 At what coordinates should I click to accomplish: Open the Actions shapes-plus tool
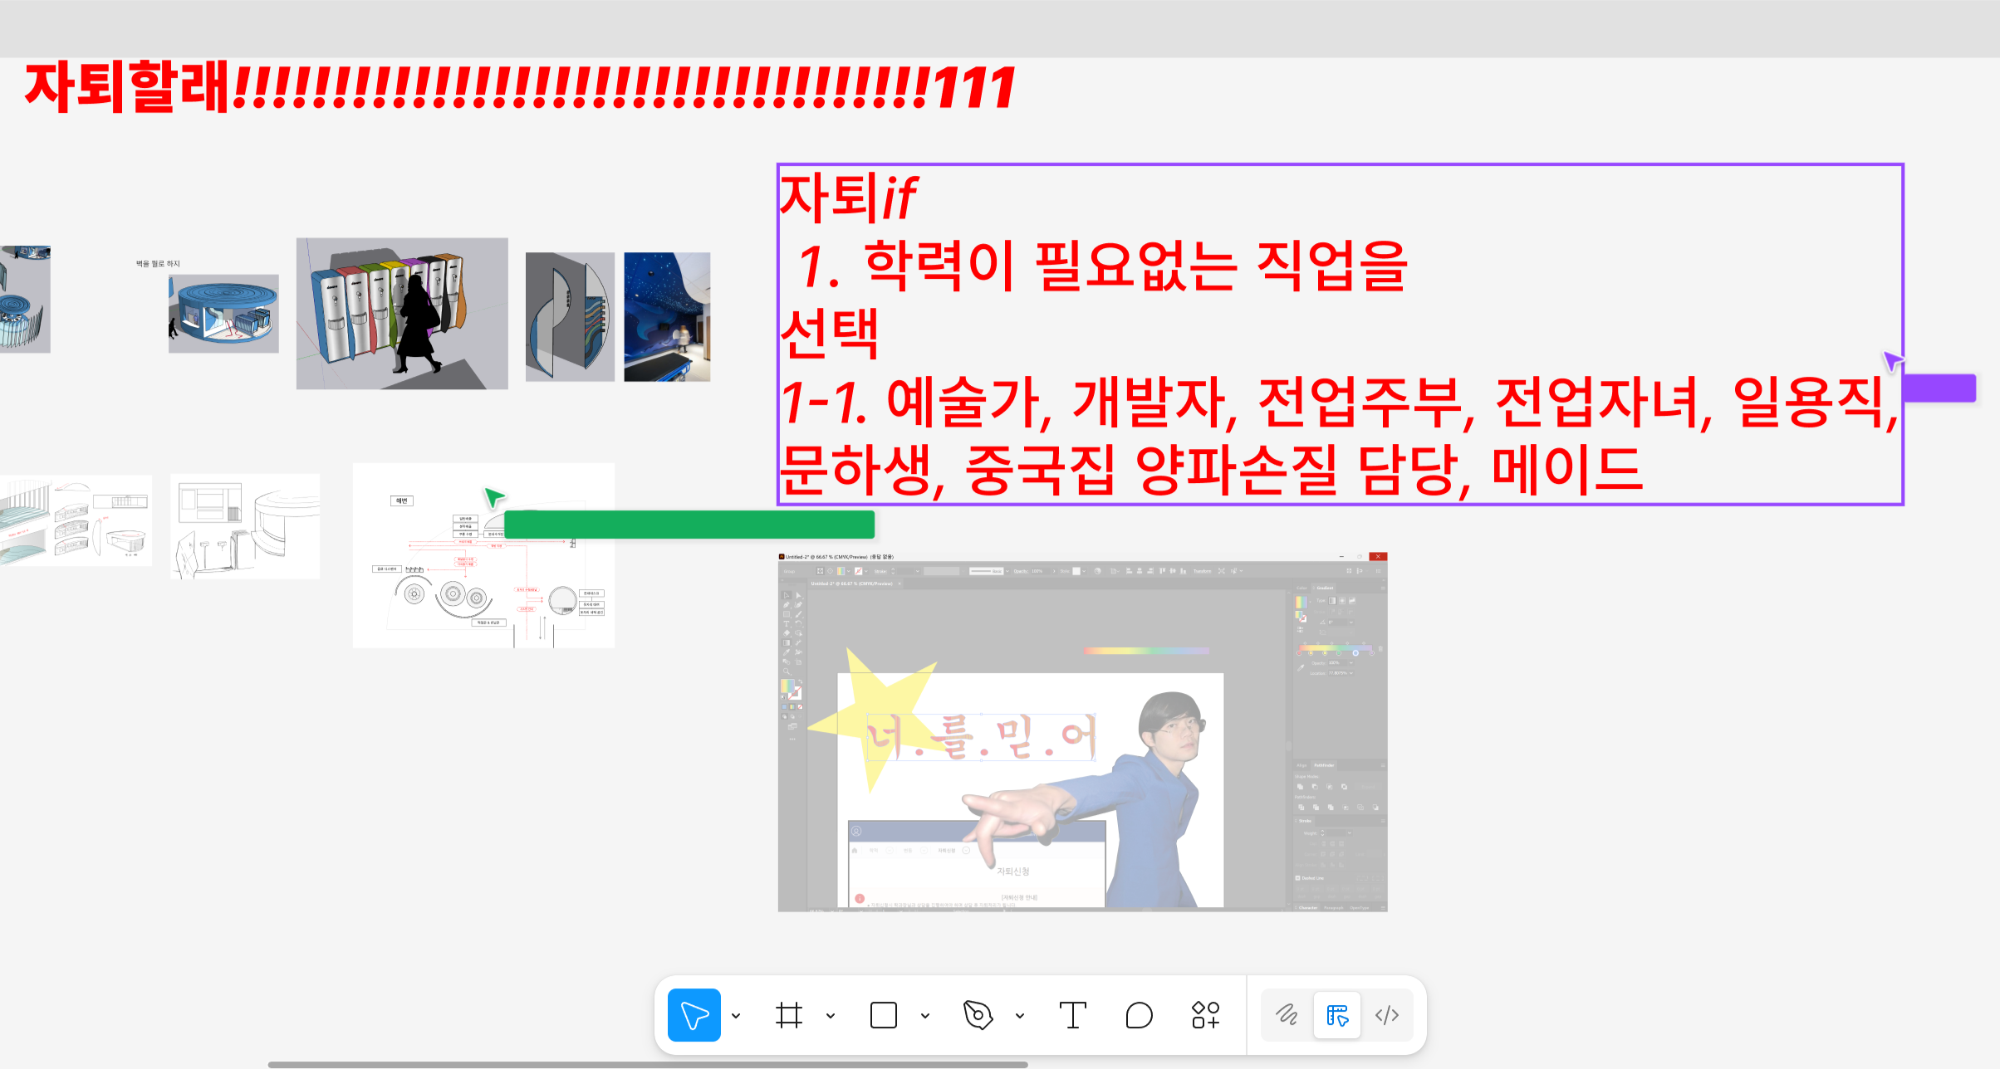coord(1205,1014)
